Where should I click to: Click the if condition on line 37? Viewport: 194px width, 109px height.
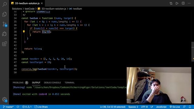click(53, 28)
